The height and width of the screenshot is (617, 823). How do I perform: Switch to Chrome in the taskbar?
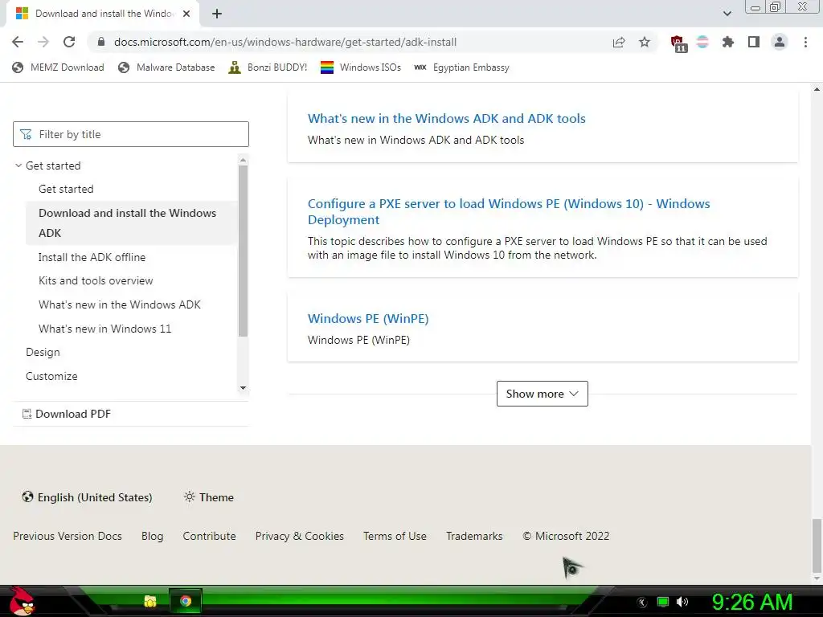point(186,601)
